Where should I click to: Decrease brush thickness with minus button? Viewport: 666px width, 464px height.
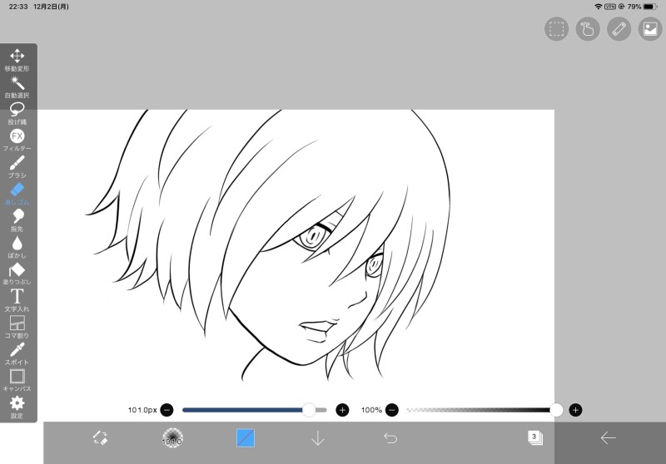[167, 410]
